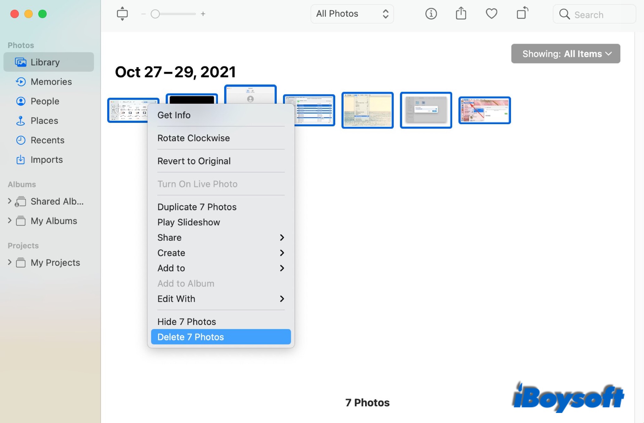
Task: Select People section in sidebar
Action: click(x=45, y=101)
